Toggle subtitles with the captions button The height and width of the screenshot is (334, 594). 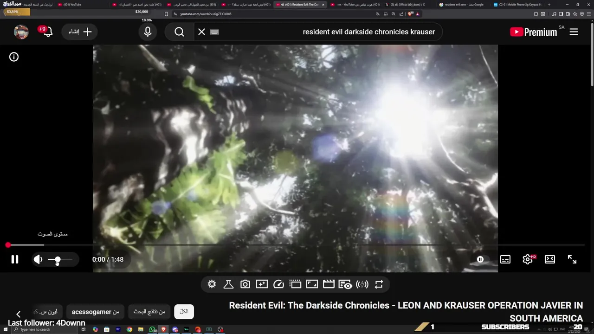point(505,259)
